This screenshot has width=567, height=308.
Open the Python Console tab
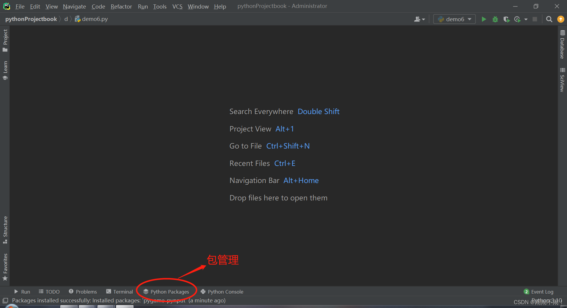coord(222,291)
